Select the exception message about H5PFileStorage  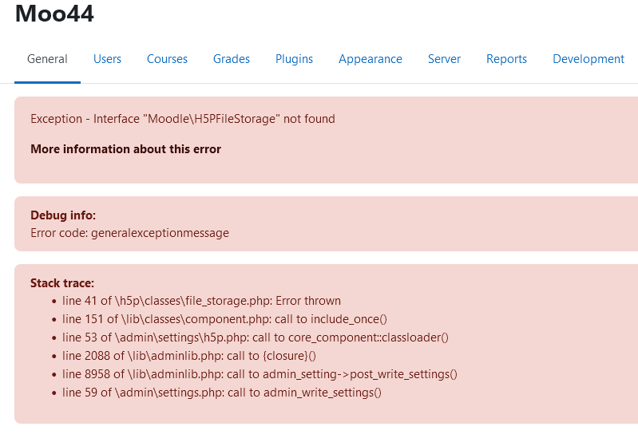(183, 119)
